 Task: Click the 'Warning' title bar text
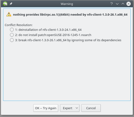point(67,4)
